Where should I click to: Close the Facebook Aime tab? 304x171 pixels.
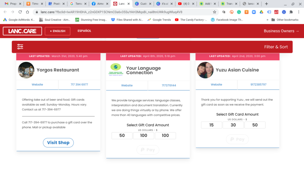[107, 4]
